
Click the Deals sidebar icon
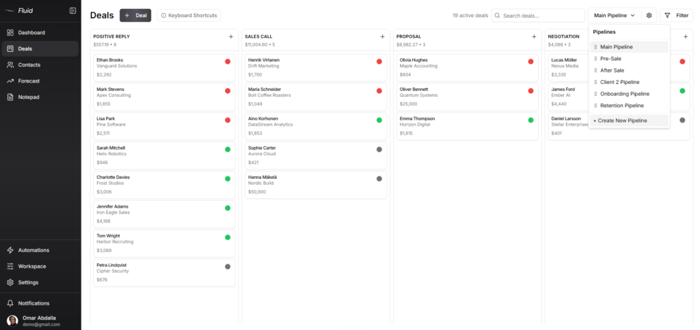[10, 49]
